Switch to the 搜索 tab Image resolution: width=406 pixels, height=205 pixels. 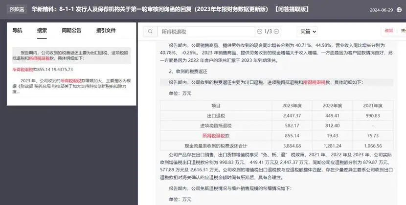(x=42, y=30)
